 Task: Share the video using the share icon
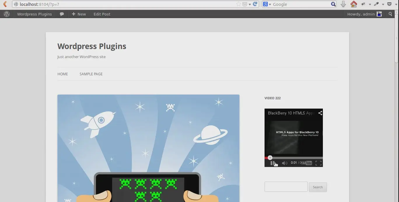320,113
